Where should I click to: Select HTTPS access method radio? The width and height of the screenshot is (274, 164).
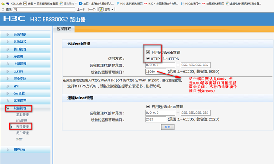coord(165,59)
